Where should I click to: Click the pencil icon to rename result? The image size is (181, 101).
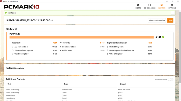click(x=52, y=20)
